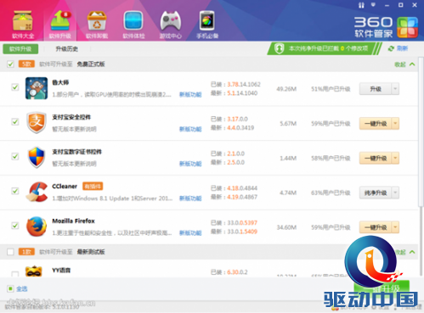Switch to the 升级历史 tab
Screen dimensions: 424x313
pos(67,48)
